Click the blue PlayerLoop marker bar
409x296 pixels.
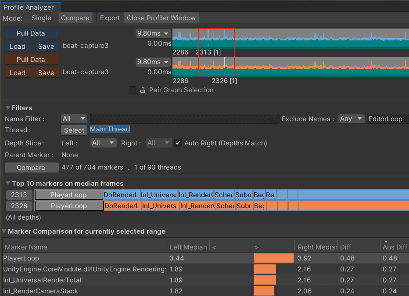tap(69, 195)
